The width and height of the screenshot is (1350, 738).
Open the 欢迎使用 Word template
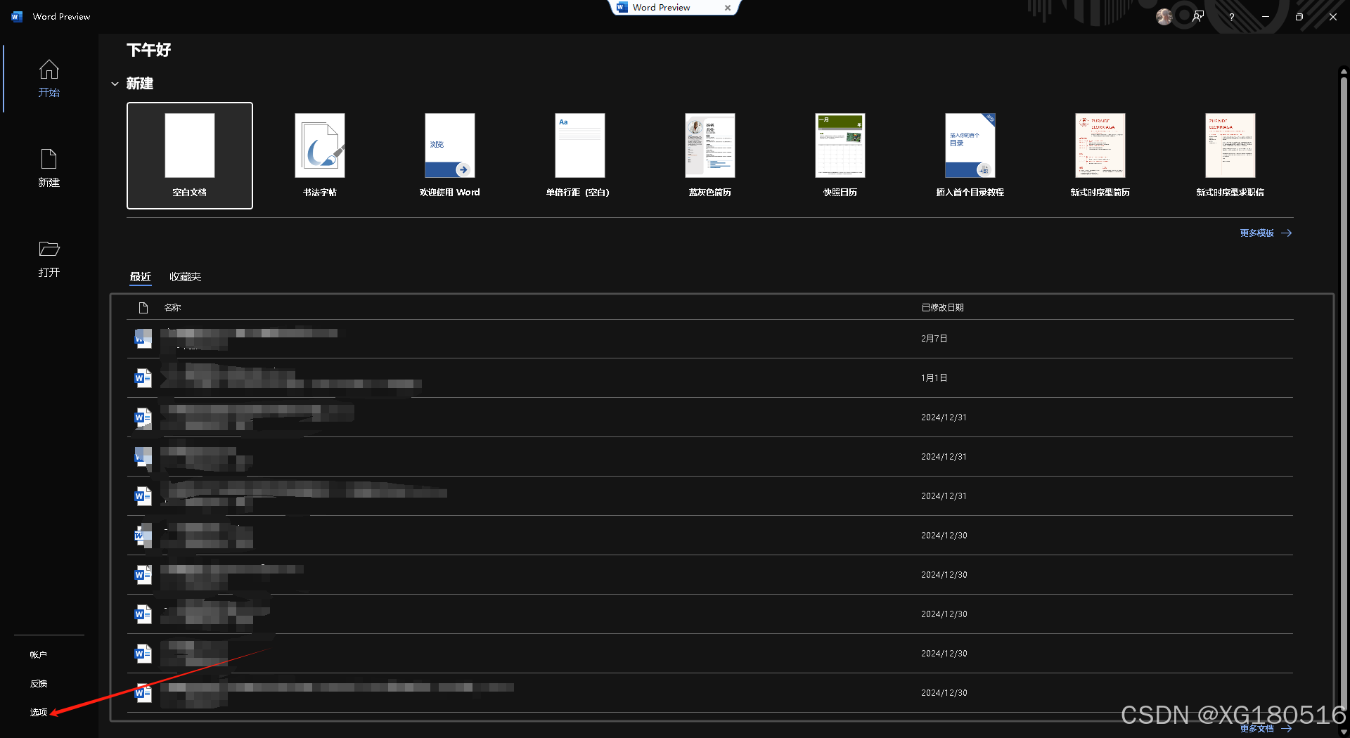(450, 155)
